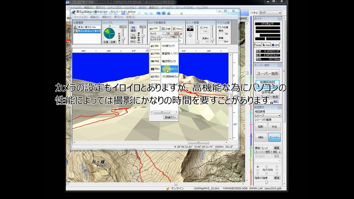Open the 詳細 camera settings icon
Image resolution: width=354 pixels, height=199 pixels.
(166, 28)
